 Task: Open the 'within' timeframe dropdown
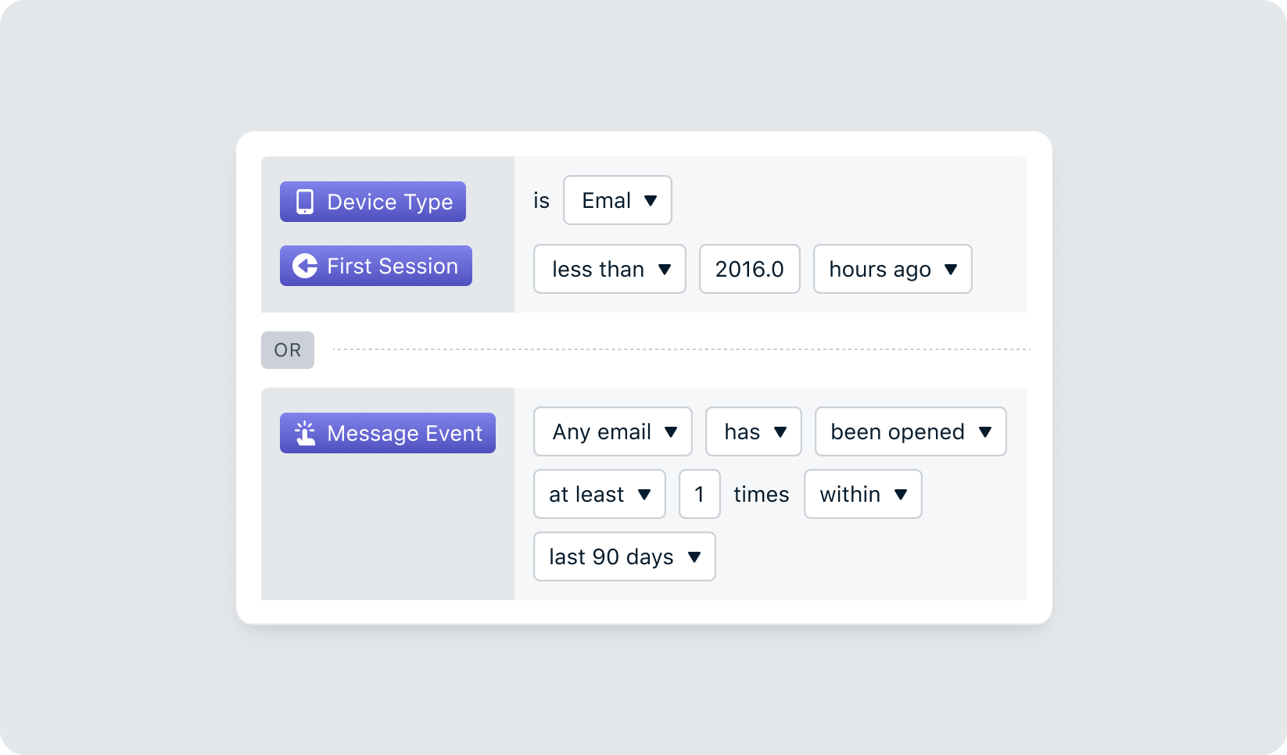point(862,494)
